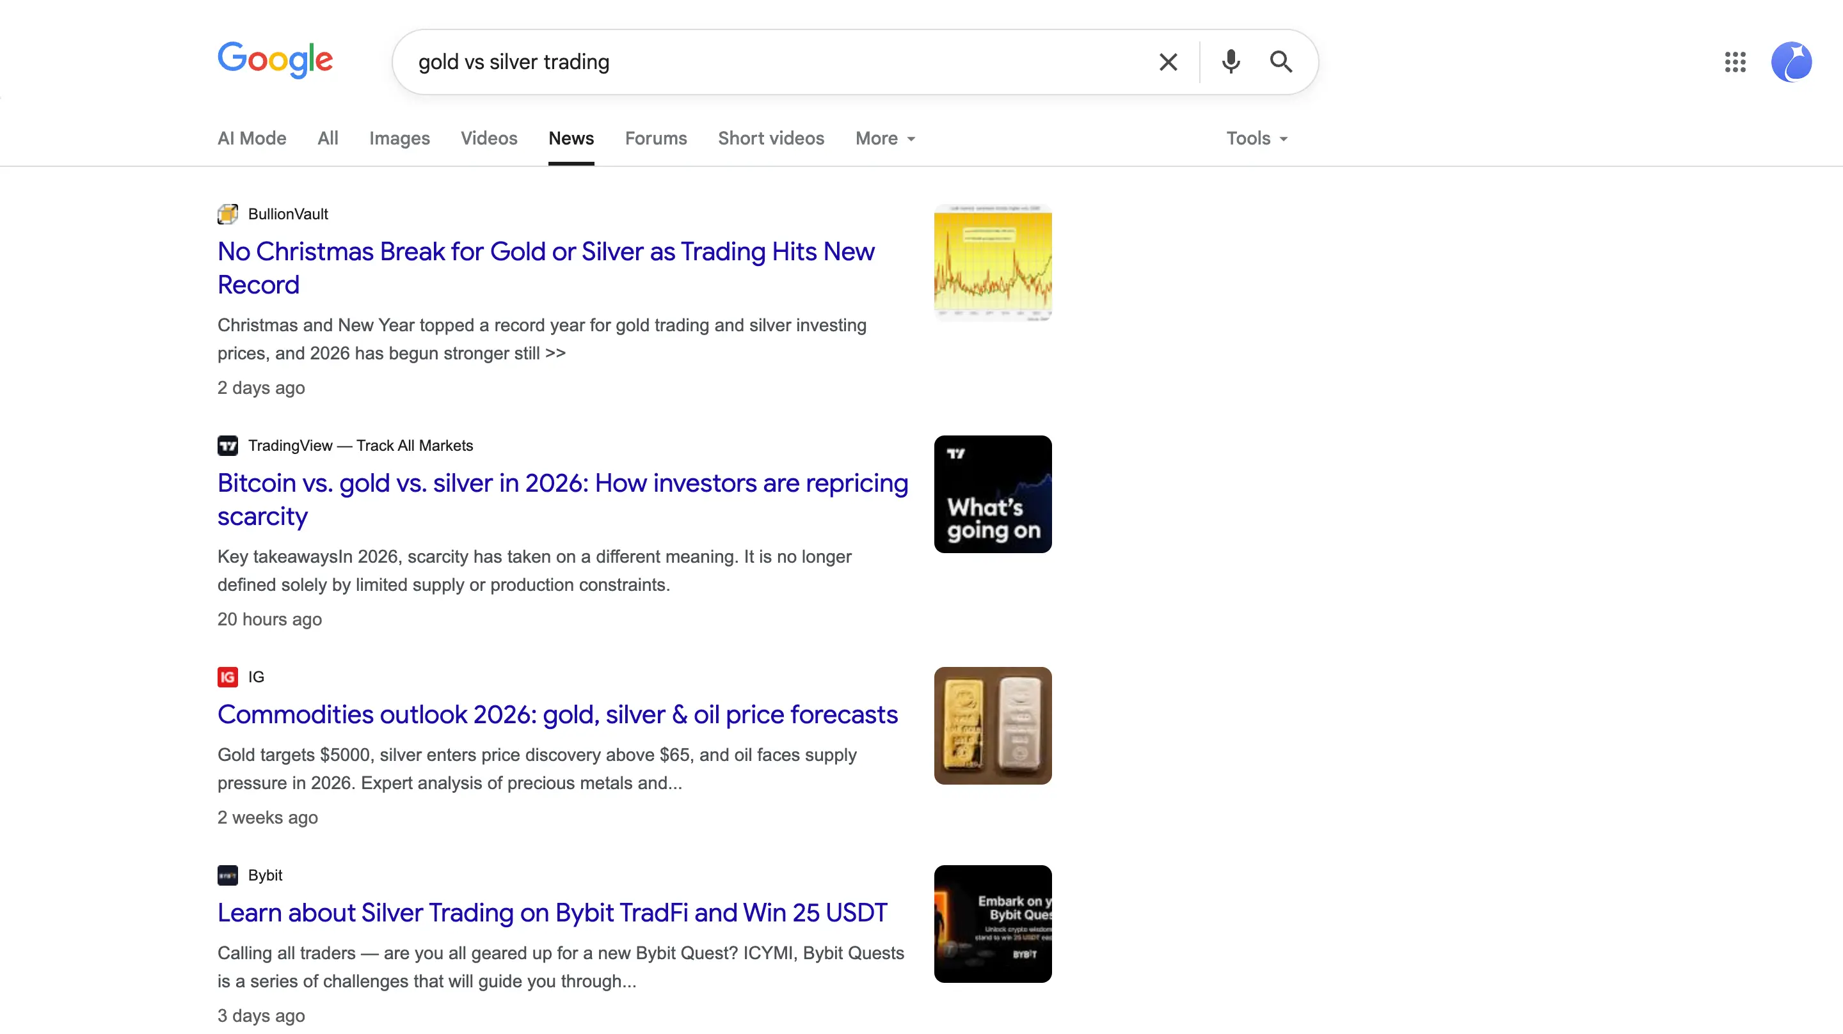Click the TradingView source favicon
This screenshot has height=1034, width=1843.
(228, 446)
